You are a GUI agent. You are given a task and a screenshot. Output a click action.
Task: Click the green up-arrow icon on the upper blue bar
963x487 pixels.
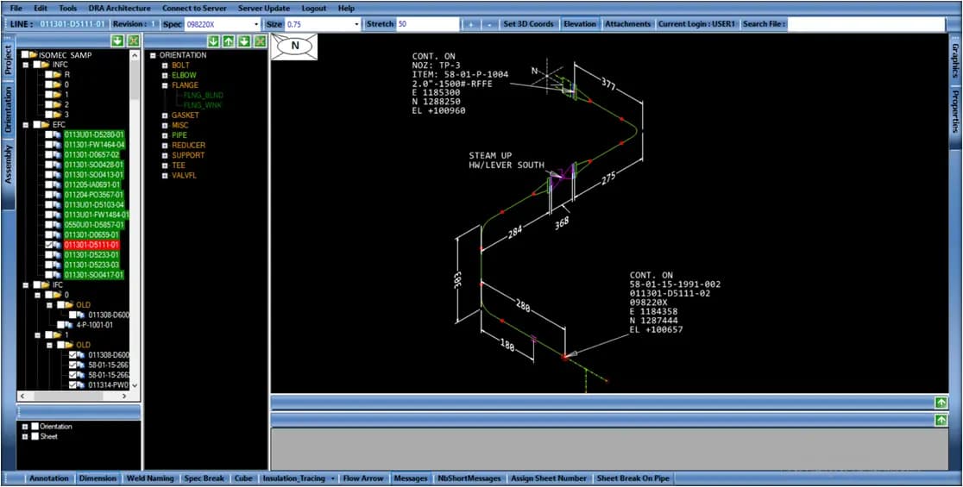click(940, 403)
